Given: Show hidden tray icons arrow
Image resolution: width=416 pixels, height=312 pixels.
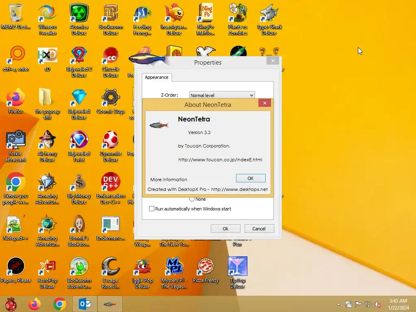Looking at the screenshot, I should (338, 304).
